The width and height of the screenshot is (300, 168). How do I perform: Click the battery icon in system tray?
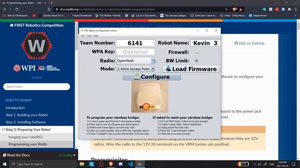(x=260, y=164)
